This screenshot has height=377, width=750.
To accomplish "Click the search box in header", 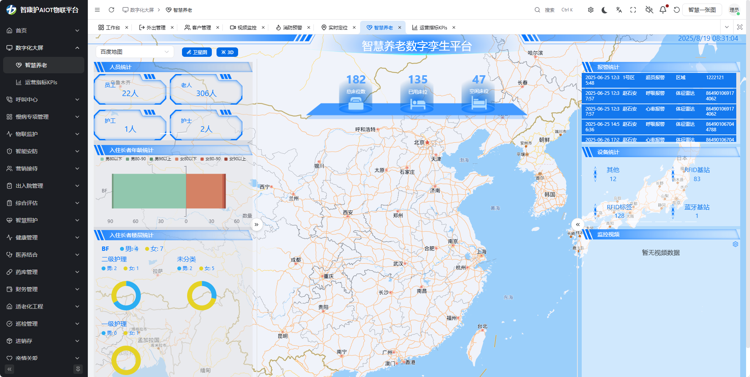I will click(x=554, y=10).
